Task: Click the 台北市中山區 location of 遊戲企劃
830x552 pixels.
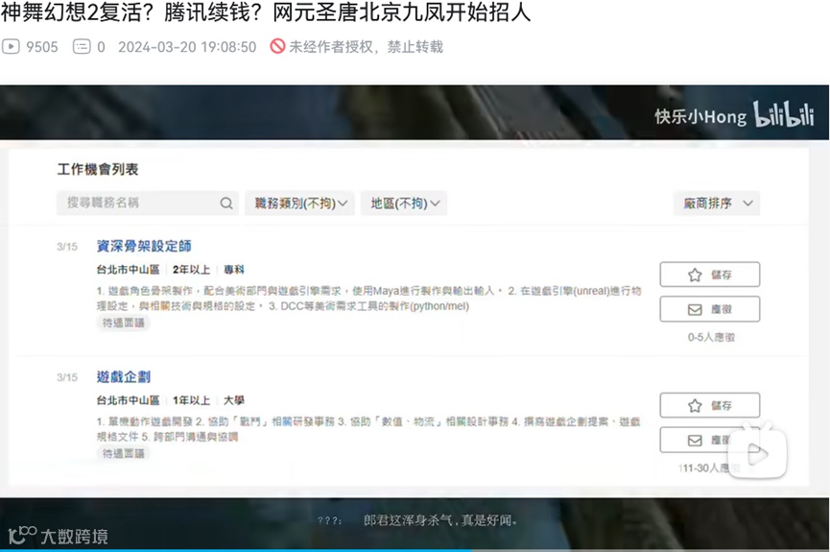Action: 129,400
